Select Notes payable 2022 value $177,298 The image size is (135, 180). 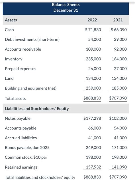(x=92, y=118)
